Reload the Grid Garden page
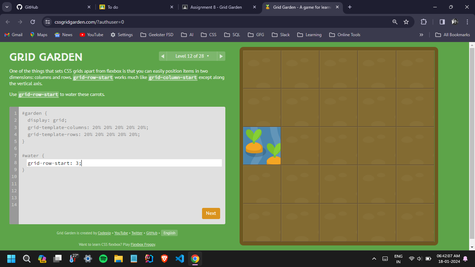Screen dimensions: 475x267 click(x=33, y=22)
